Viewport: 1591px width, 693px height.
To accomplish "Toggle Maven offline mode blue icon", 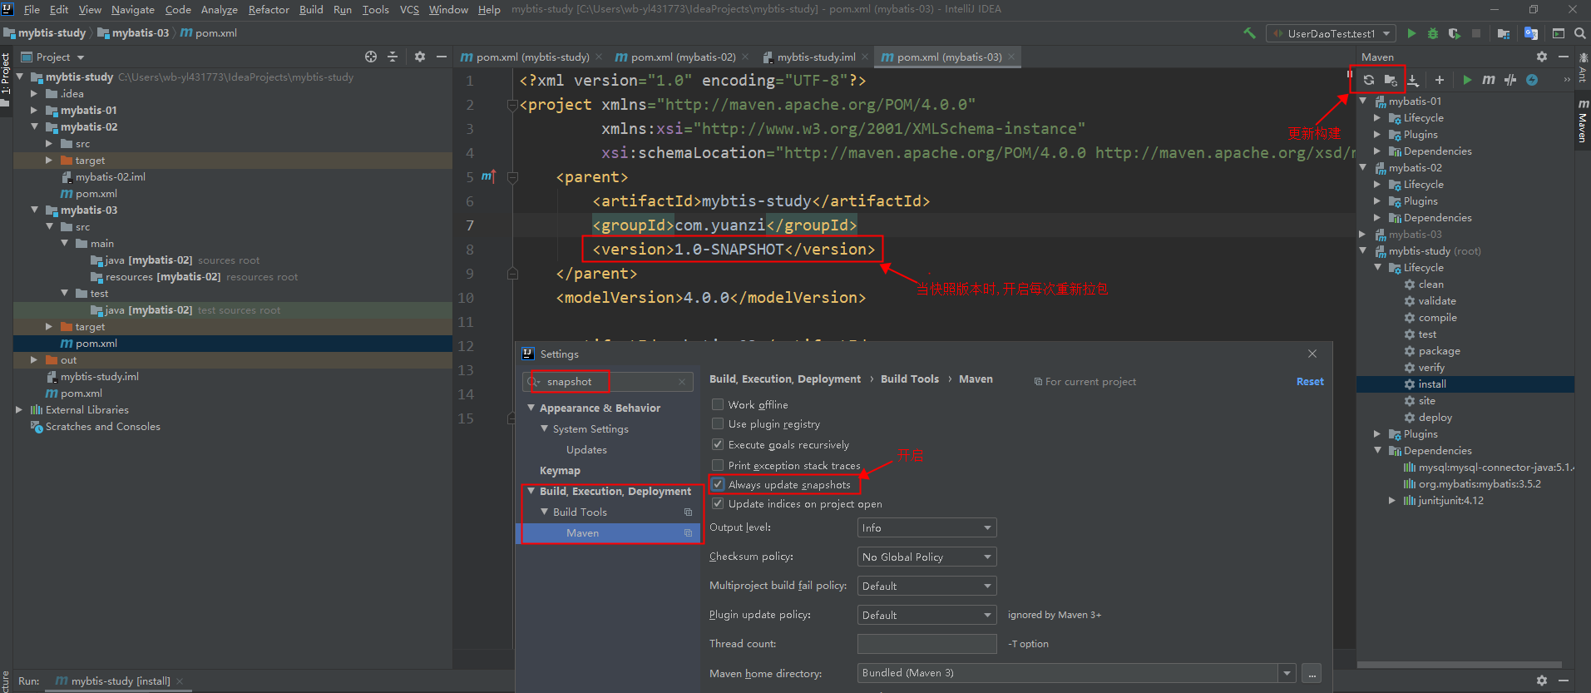I will point(1532,80).
